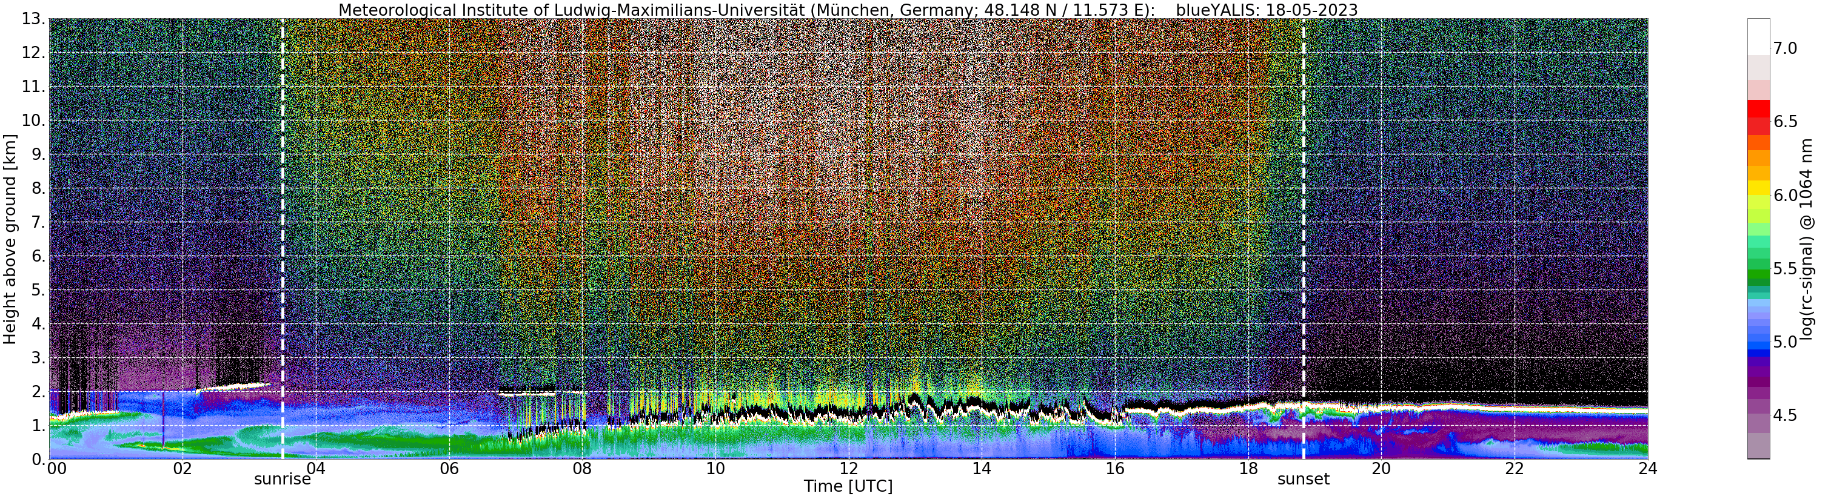Image resolution: width=1828 pixels, height=499 pixels.
Task: Click the time tick label '06'
Action: 449,469
